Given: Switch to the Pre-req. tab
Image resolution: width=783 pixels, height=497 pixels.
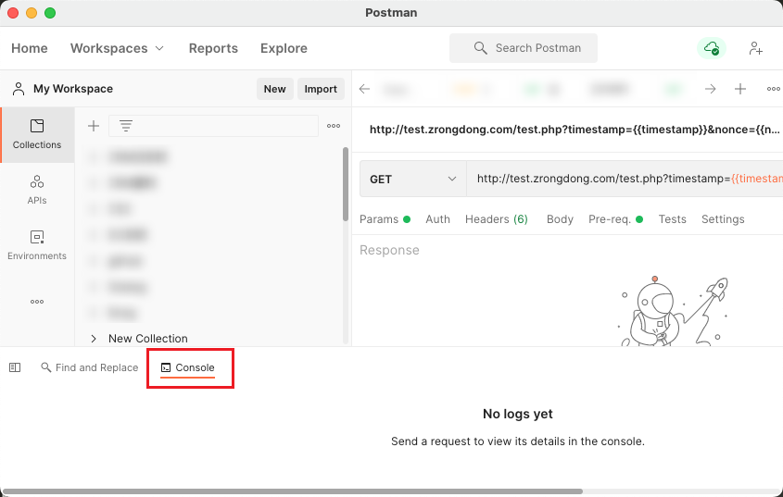Looking at the screenshot, I should click(615, 219).
